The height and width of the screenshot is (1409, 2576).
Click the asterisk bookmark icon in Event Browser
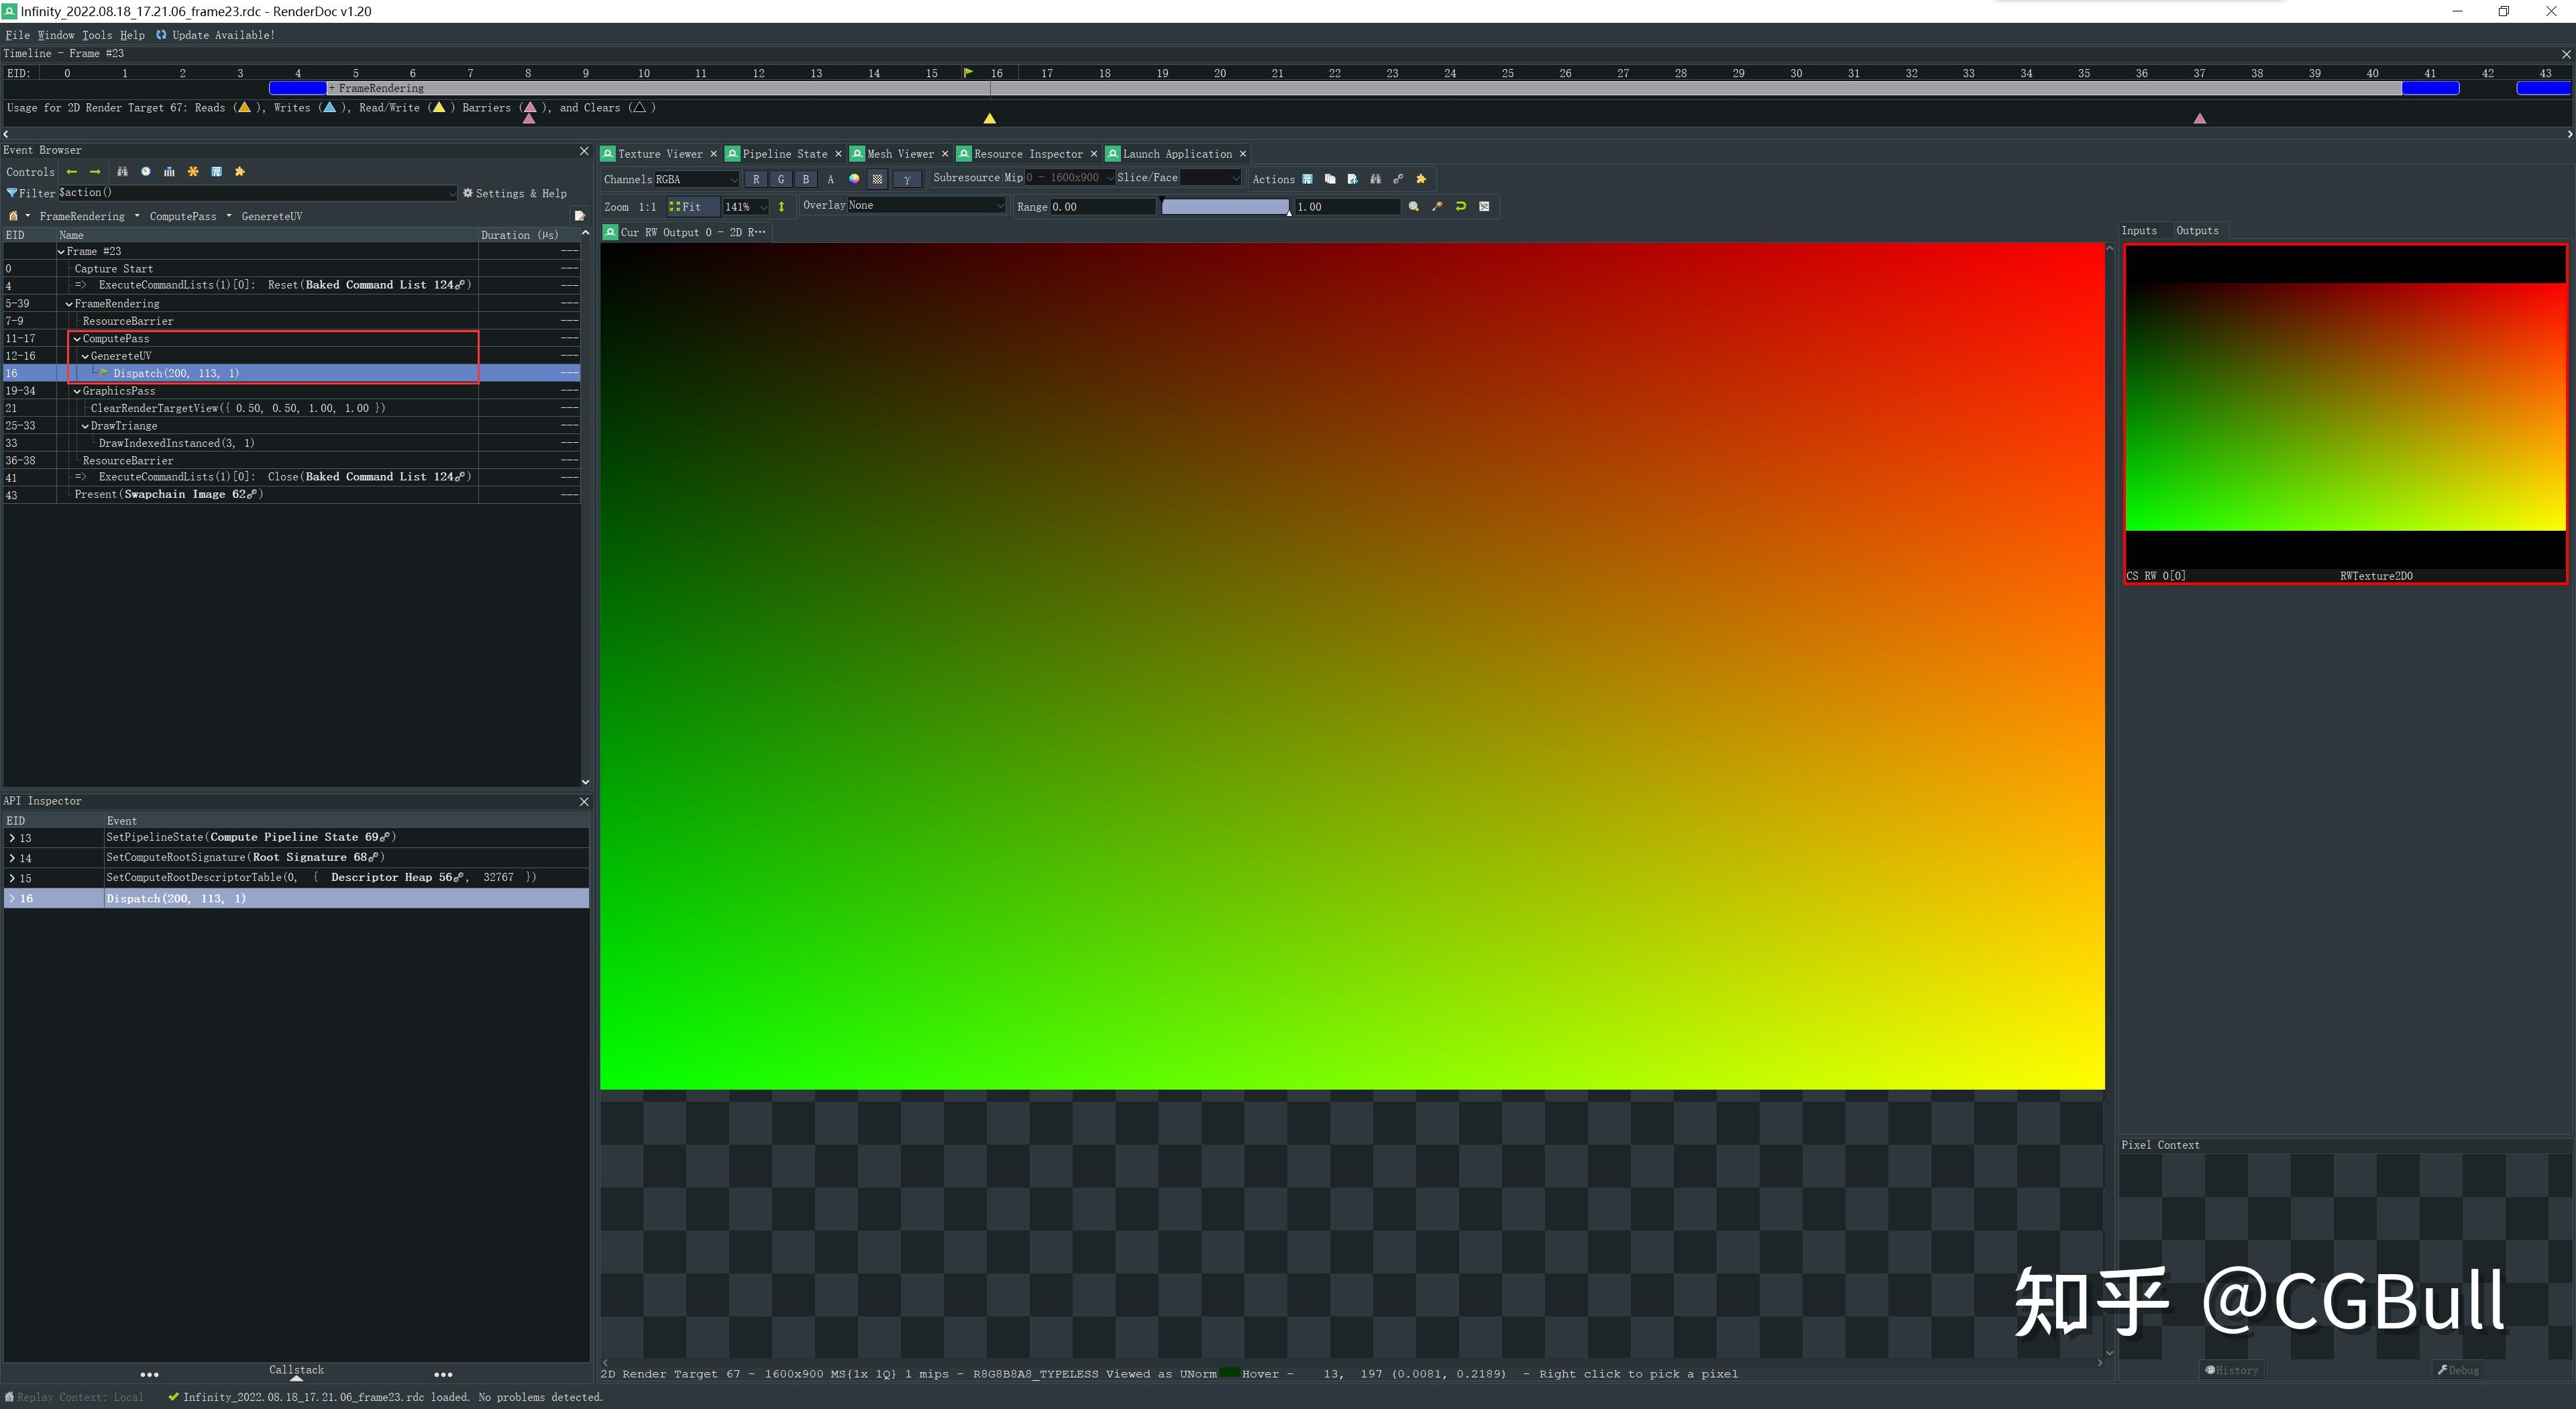[x=193, y=172]
